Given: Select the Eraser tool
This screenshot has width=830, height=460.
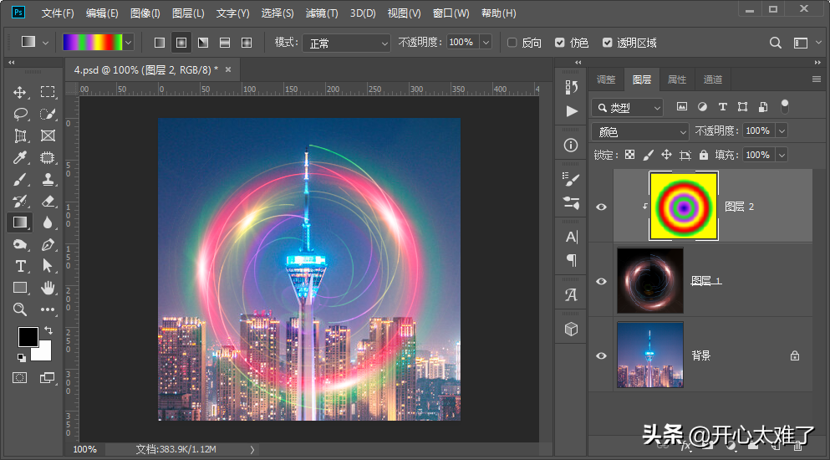Looking at the screenshot, I should [x=48, y=201].
